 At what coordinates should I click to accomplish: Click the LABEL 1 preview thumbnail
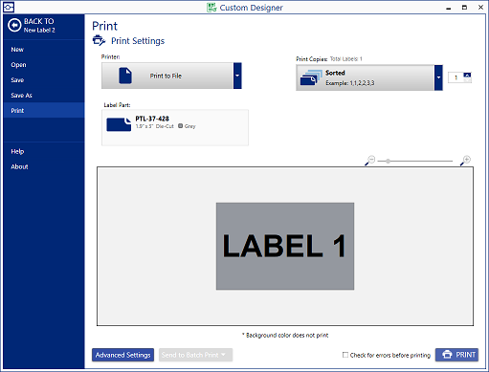tap(285, 246)
